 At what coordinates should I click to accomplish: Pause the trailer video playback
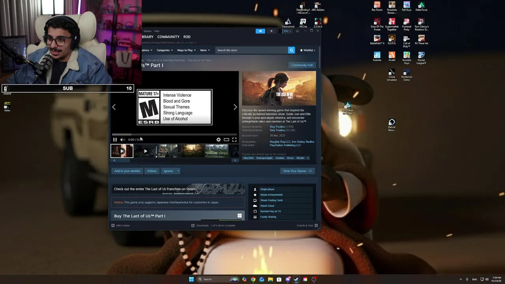115,140
